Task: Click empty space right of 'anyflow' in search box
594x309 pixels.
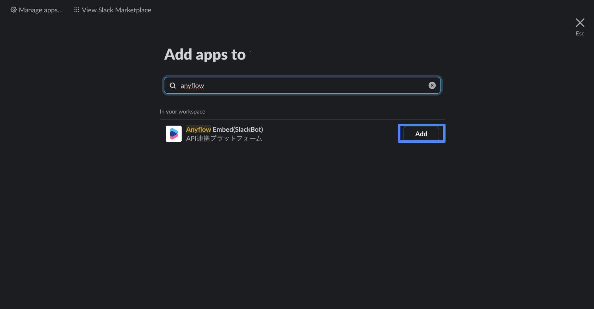Action: click(312, 86)
